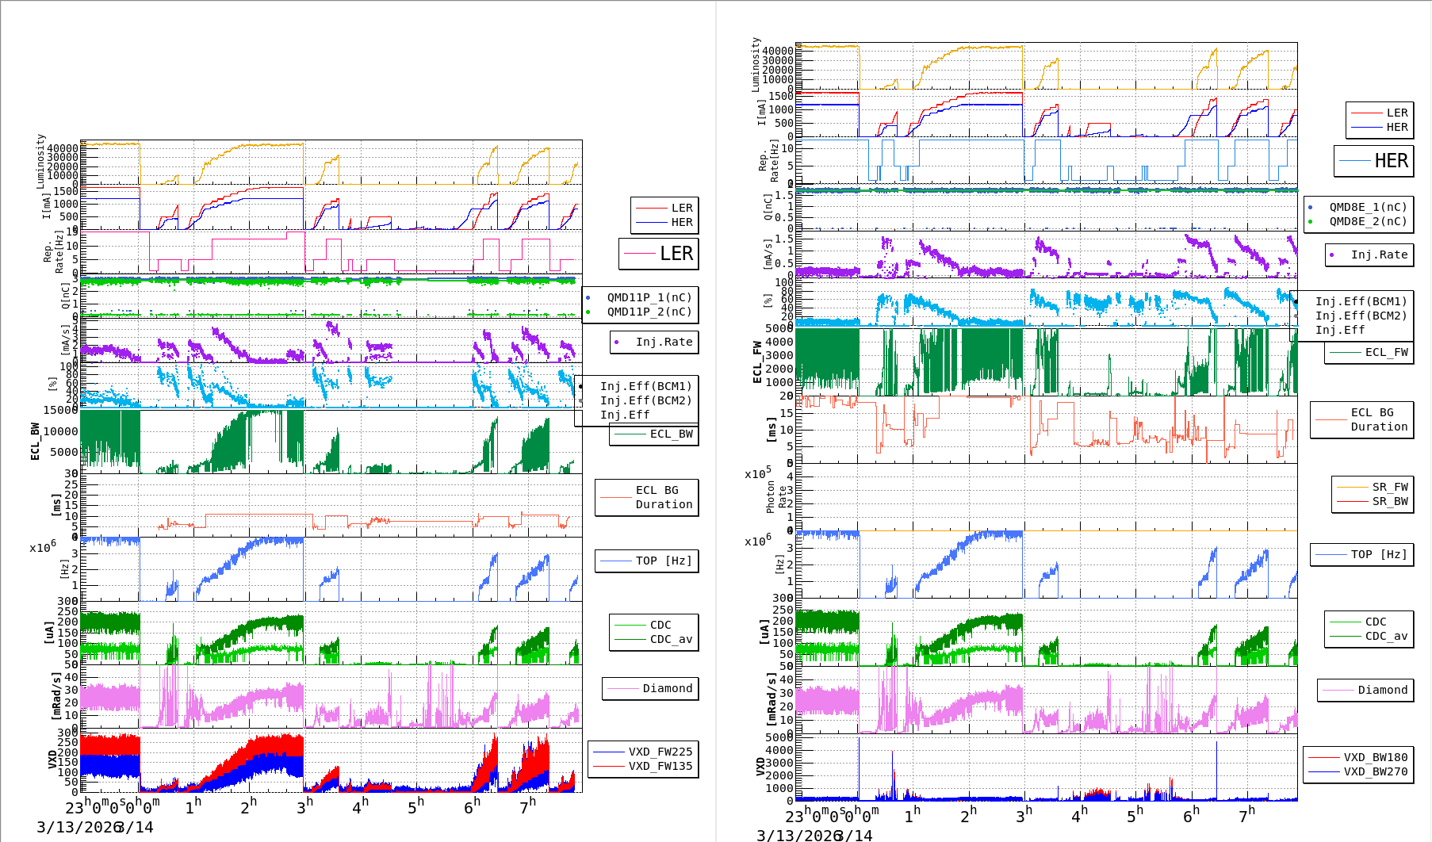The height and width of the screenshot is (842, 1432).
Task: Select the SR_BW red legend line
Action: click(1352, 502)
